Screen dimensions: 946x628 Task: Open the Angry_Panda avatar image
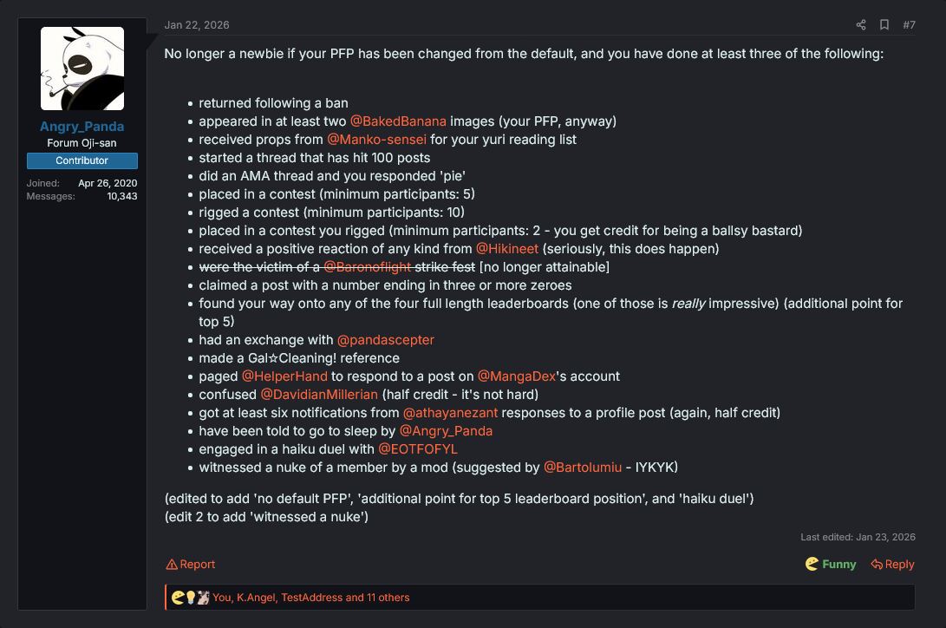click(82, 69)
